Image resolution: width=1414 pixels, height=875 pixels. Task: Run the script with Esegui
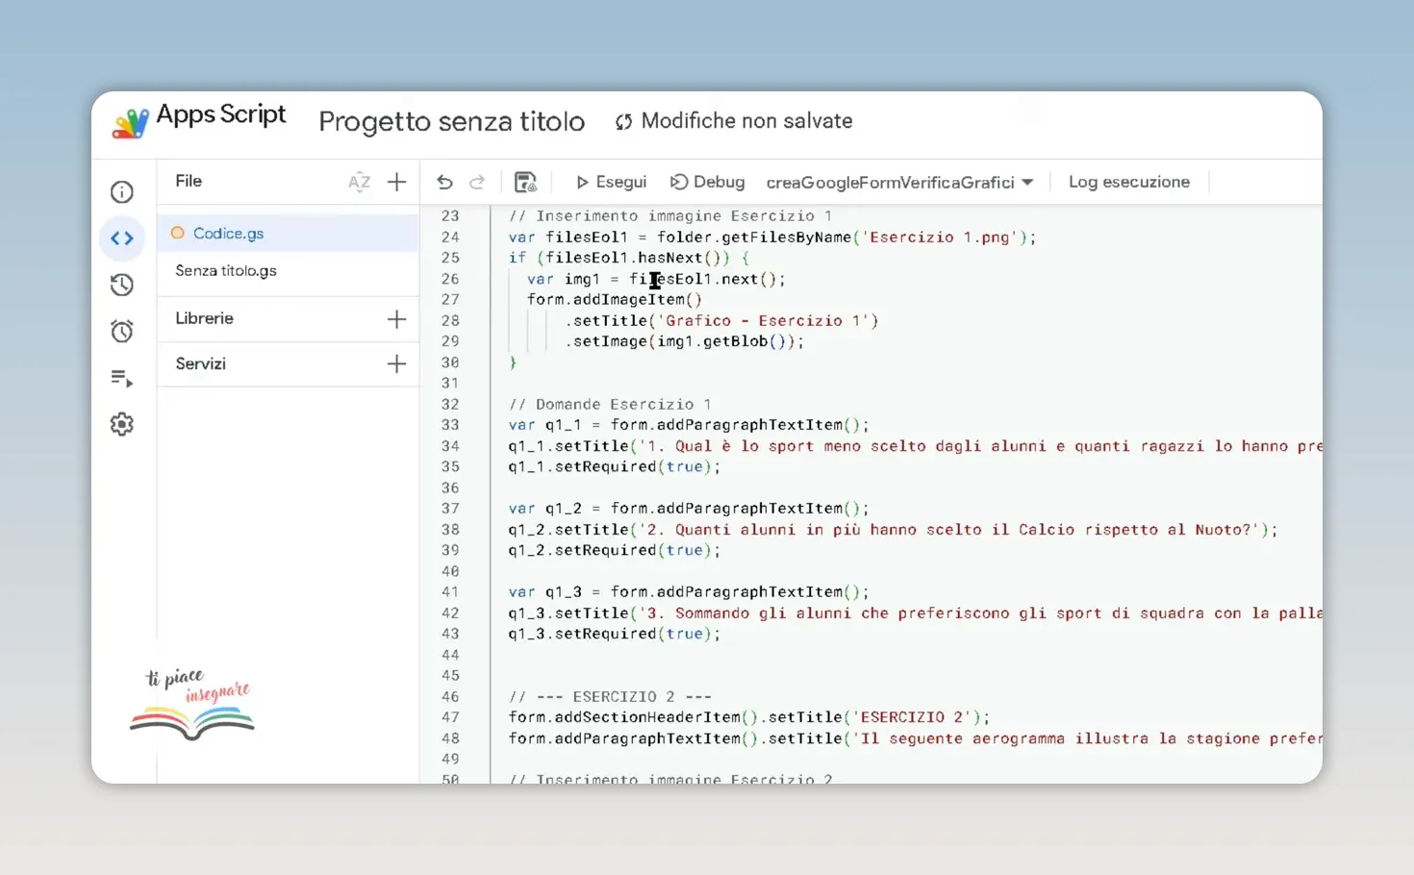[x=611, y=182]
